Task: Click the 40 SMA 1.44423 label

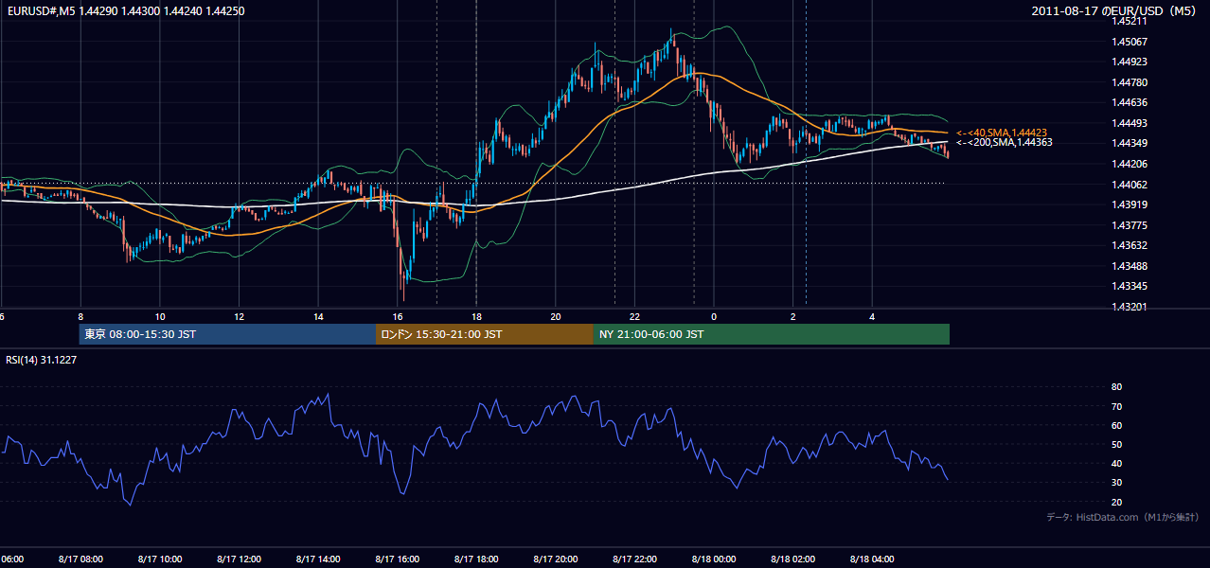Action: tap(1002, 133)
